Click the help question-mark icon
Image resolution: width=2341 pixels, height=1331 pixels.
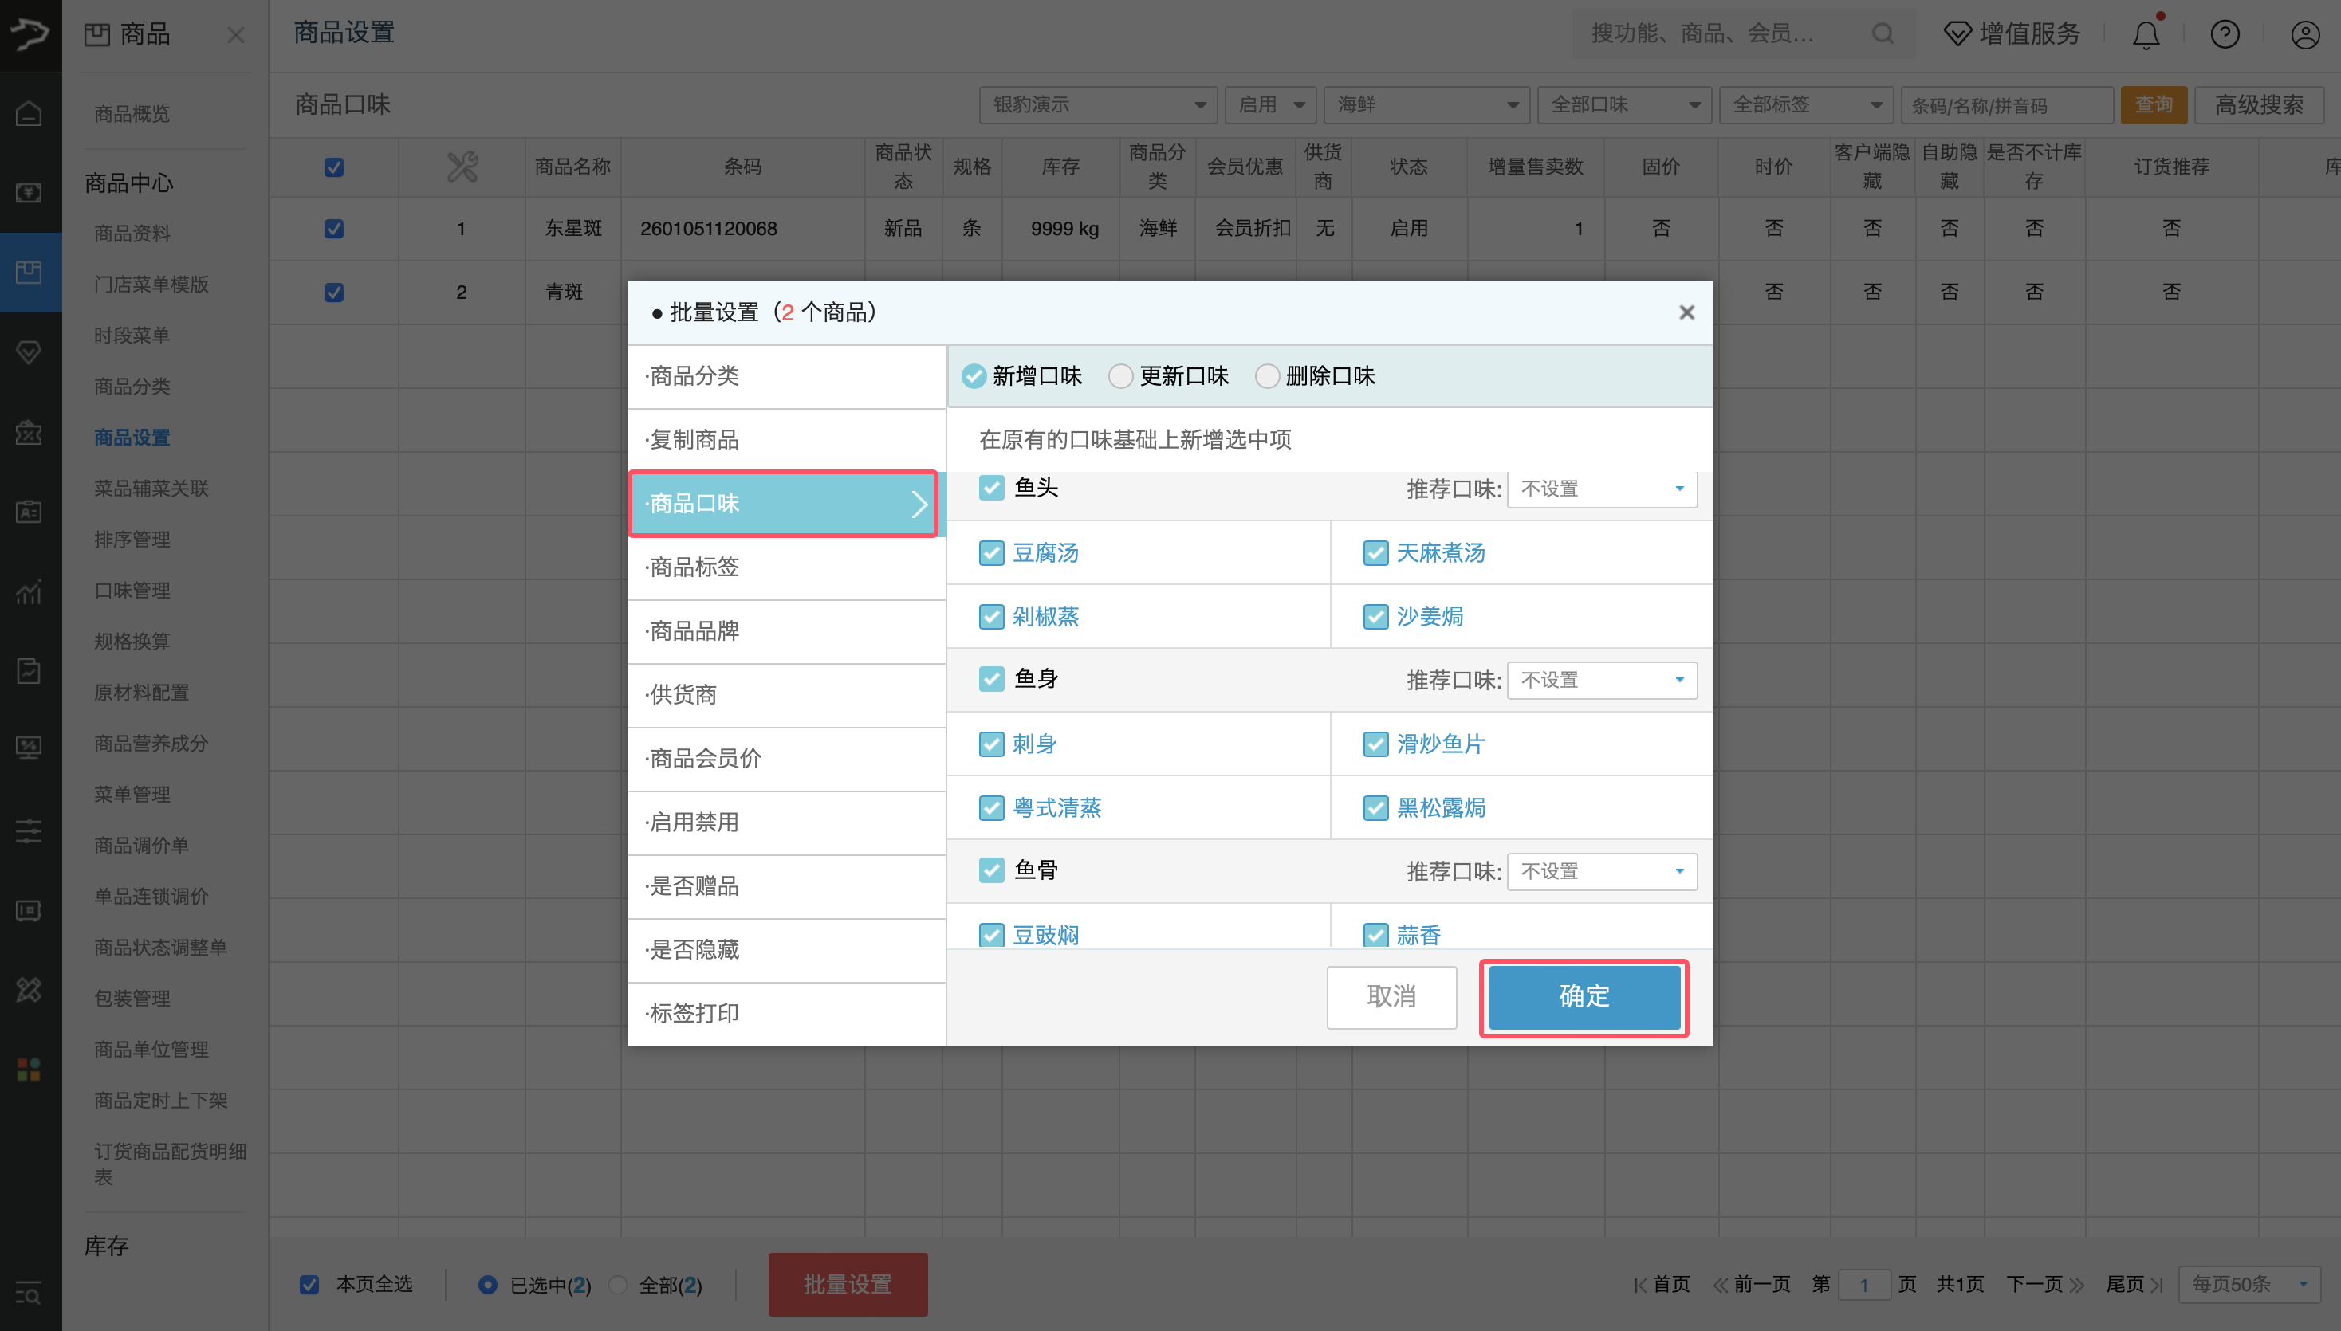2225,33
